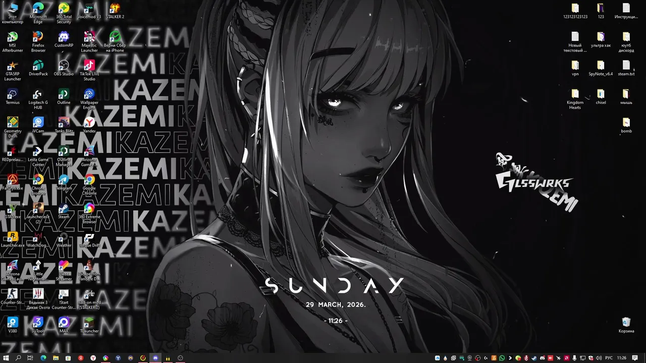Select the iVCam desktop shortcut

click(x=38, y=124)
